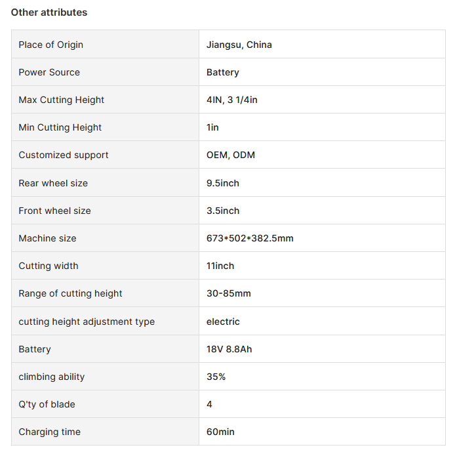Click the "electric" adjustment type value
The width and height of the screenshot is (455, 458).
tap(223, 322)
